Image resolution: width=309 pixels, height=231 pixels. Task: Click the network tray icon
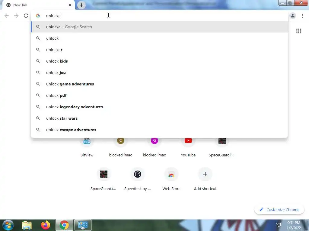[279, 225]
